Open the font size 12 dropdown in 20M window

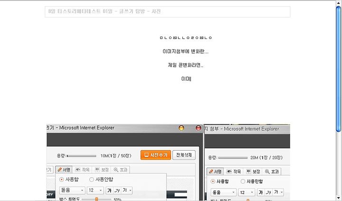click(246, 192)
